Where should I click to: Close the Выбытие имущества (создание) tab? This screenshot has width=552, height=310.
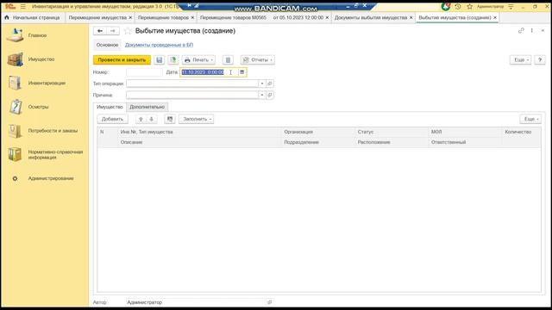pos(495,17)
